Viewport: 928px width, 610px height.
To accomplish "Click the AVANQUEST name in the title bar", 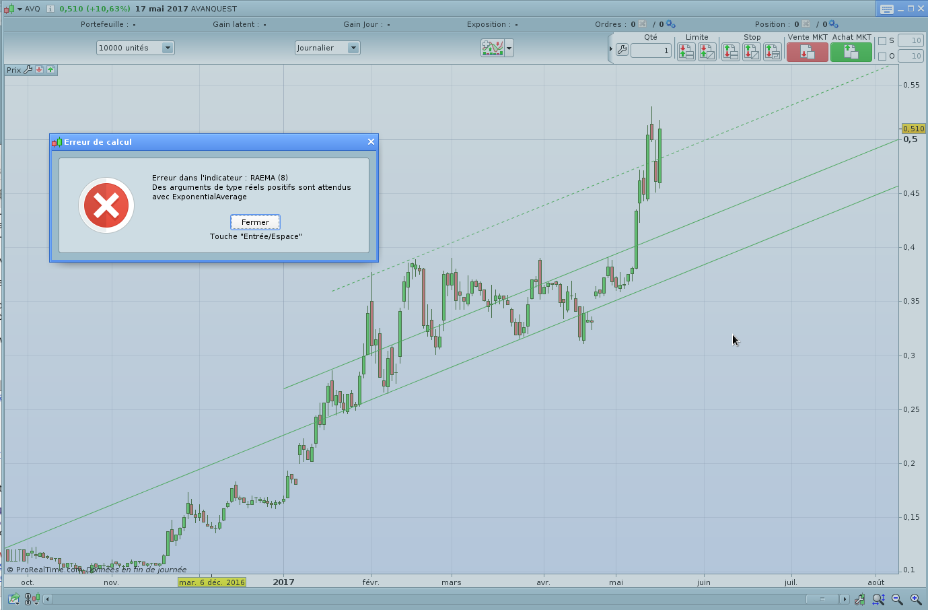I will (x=214, y=9).
